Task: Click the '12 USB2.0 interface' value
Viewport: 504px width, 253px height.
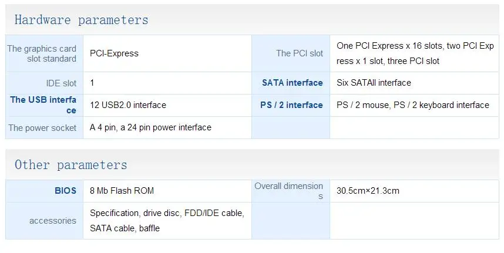Action: [127, 105]
